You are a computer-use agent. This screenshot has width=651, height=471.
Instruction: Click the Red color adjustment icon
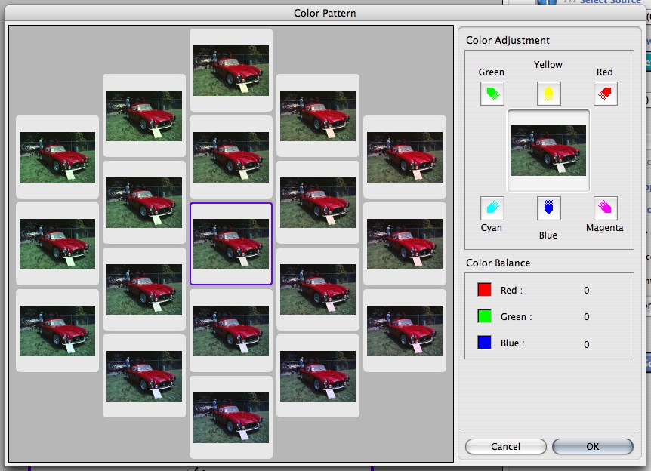click(605, 94)
